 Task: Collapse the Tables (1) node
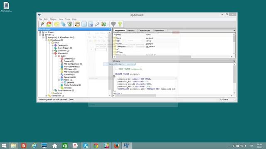tap(59, 80)
